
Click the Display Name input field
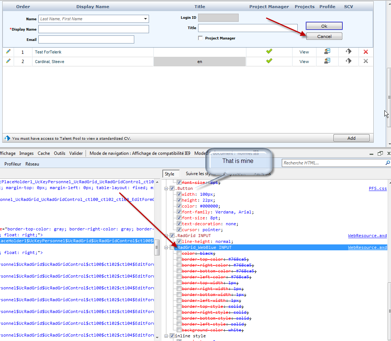click(94, 29)
